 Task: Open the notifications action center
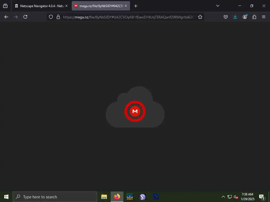[262, 197]
